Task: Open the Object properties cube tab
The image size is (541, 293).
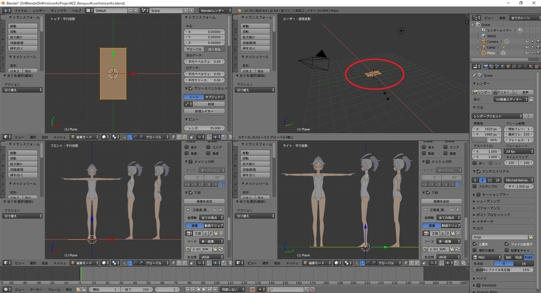Action: click(x=508, y=67)
